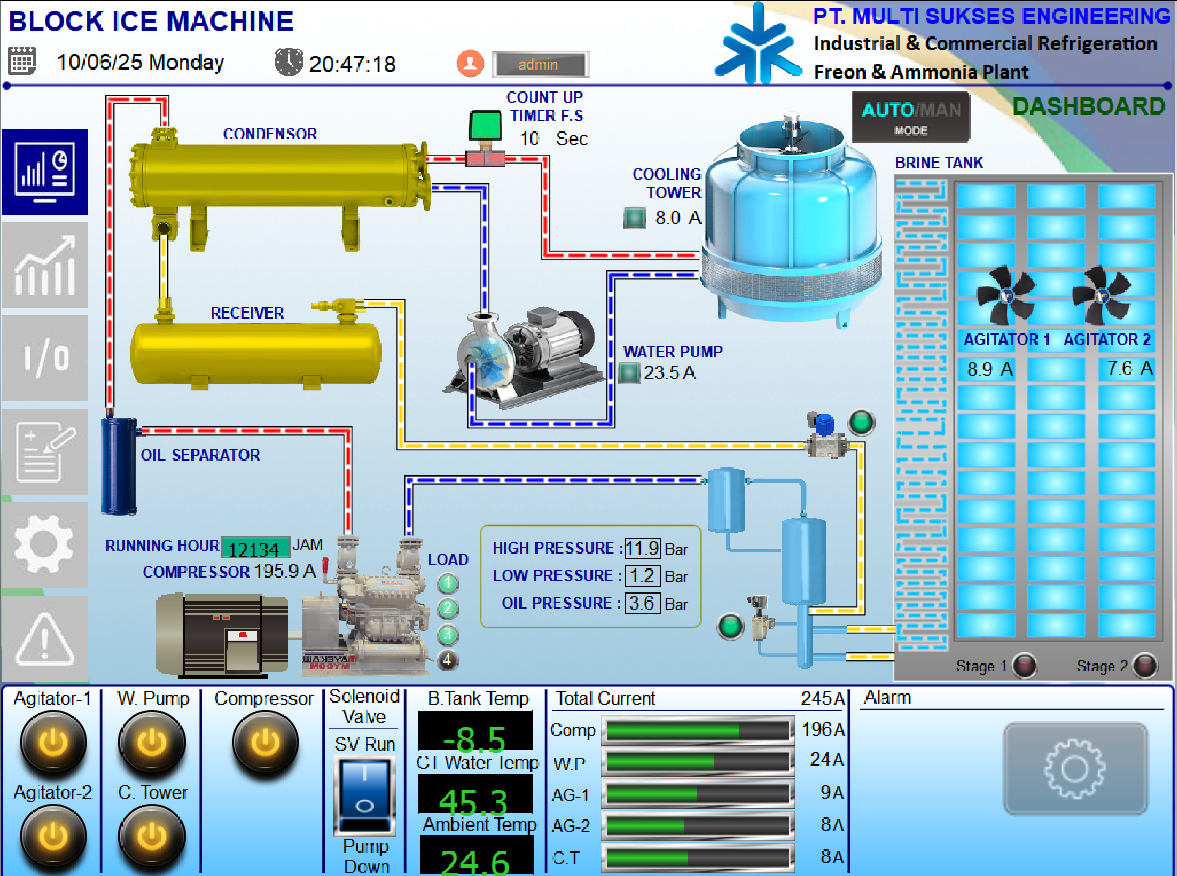The width and height of the screenshot is (1177, 876).
Task: Switch the AUTO/MAN mode button
Action: point(910,117)
